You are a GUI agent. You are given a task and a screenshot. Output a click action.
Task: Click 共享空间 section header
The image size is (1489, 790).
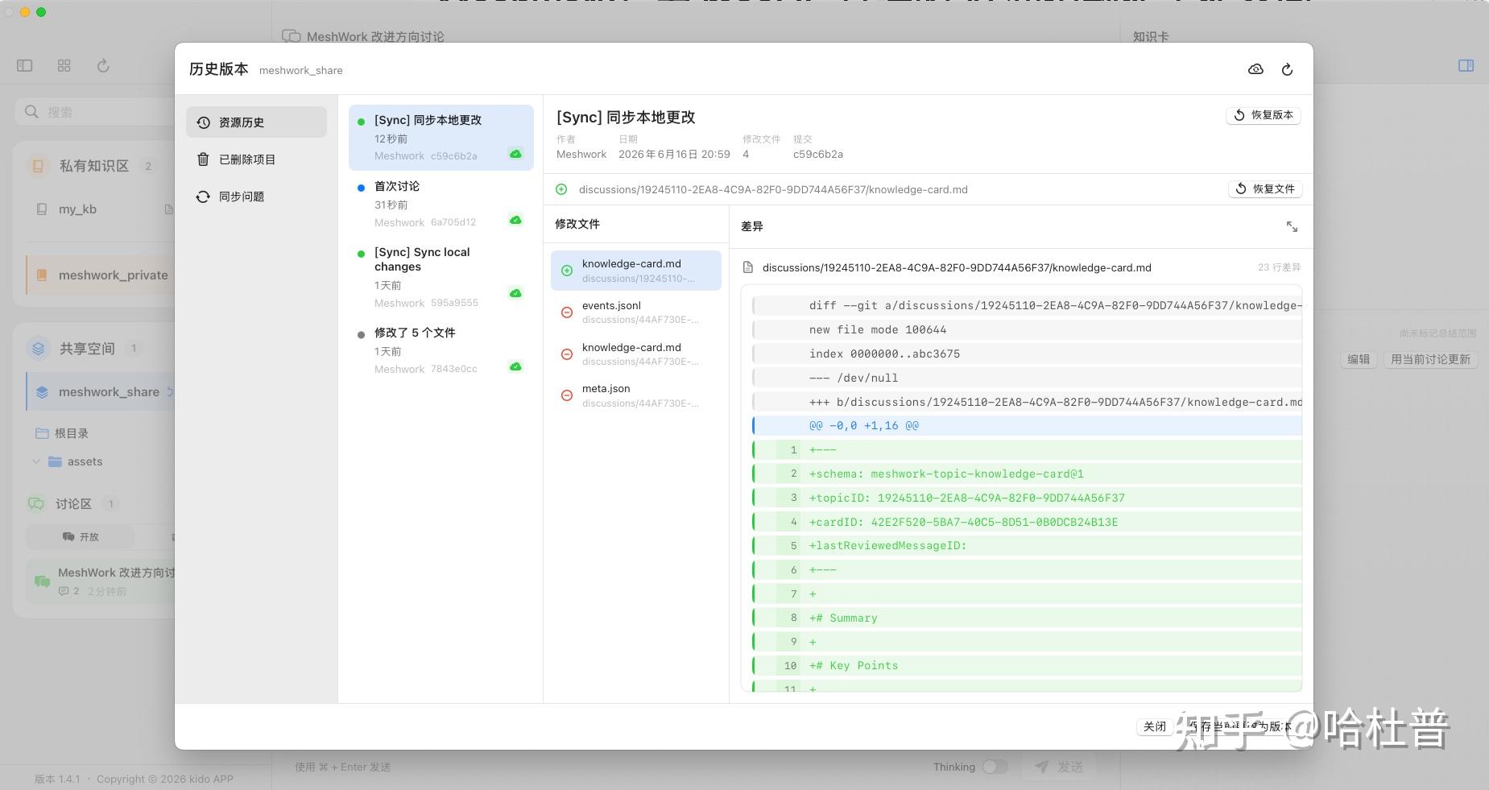point(86,349)
